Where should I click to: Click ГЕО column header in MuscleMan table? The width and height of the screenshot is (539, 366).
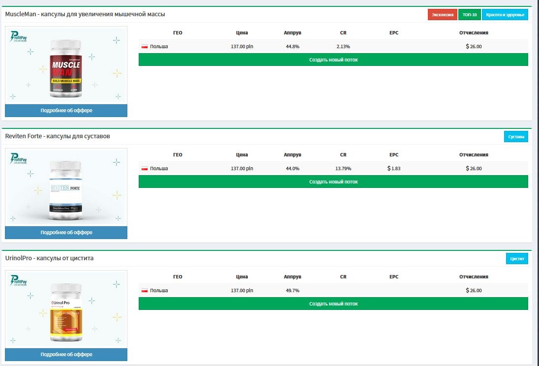pos(178,32)
